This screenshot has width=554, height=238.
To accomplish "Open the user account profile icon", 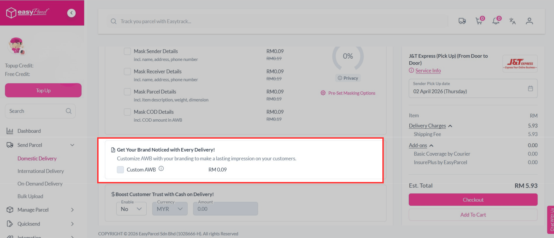I will 529,21.
